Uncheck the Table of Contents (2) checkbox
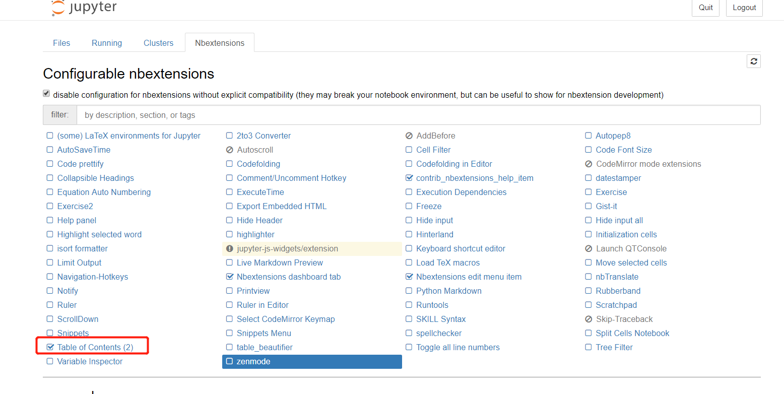 [50, 347]
